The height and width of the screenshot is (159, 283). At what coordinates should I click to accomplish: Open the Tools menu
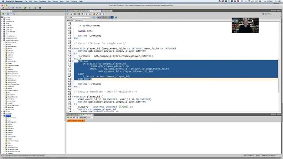coord(68,1)
